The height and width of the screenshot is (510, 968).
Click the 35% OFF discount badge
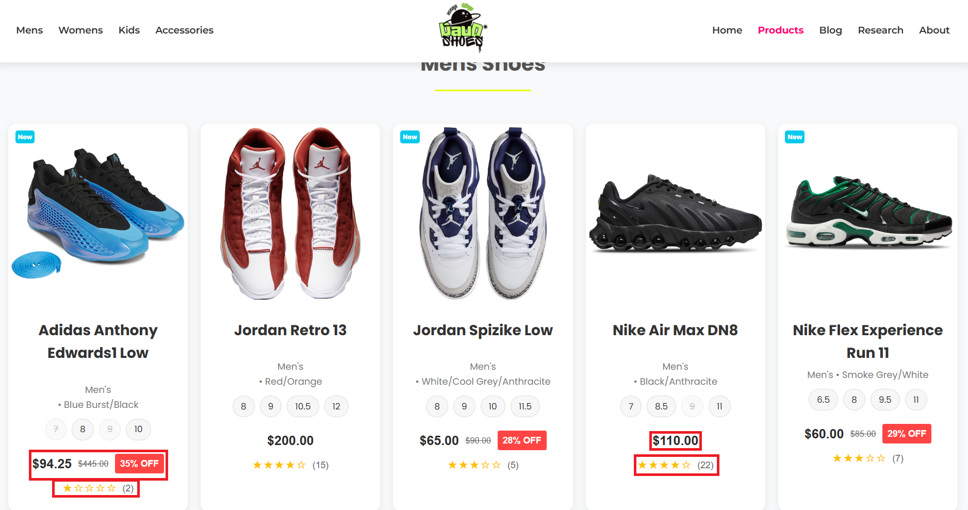coord(139,464)
